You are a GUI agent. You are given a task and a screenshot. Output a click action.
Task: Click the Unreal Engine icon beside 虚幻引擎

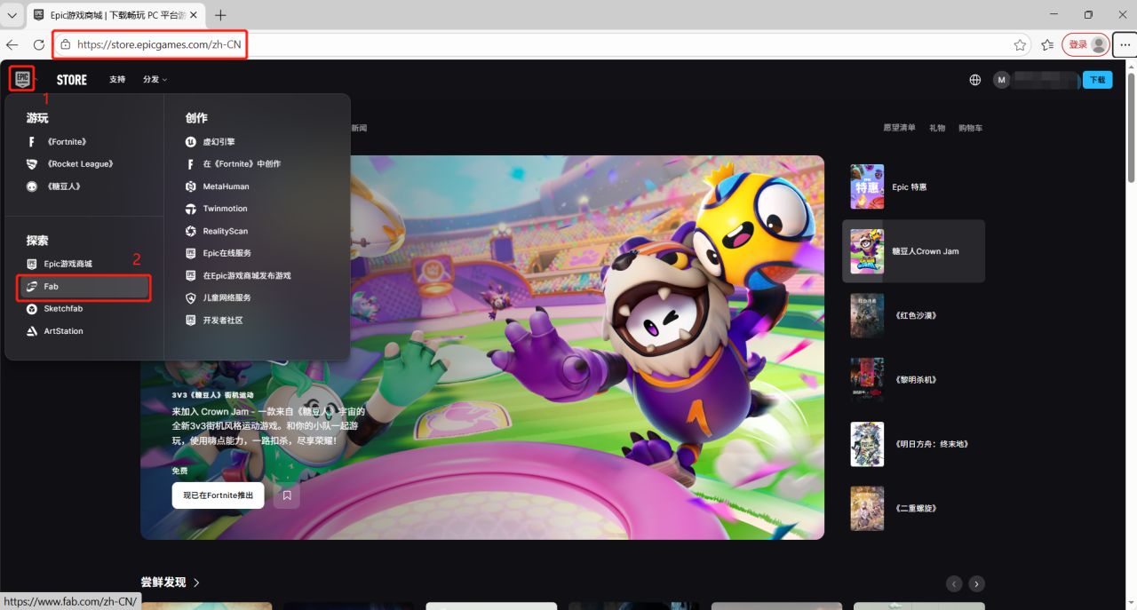[x=190, y=141]
